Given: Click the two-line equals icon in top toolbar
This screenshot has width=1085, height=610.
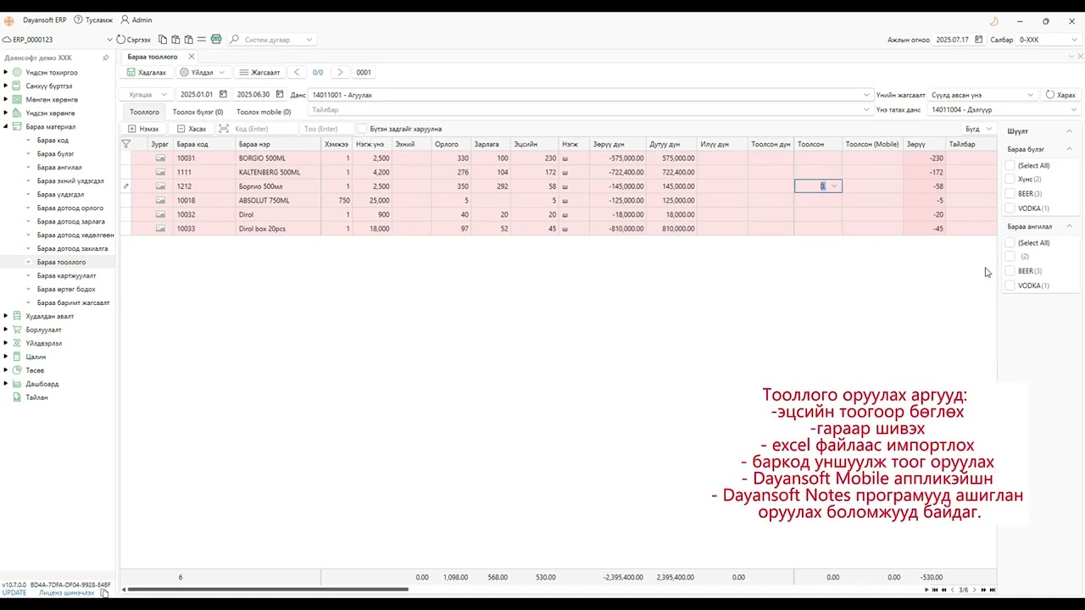Looking at the screenshot, I should (x=201, y=40).
